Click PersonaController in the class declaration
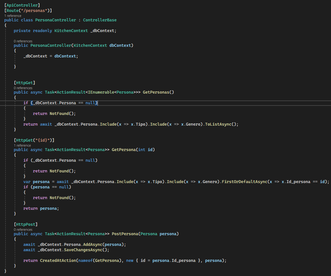Image resolution: width=331 pixels, height=276 pixels. [x=56, y=20]
